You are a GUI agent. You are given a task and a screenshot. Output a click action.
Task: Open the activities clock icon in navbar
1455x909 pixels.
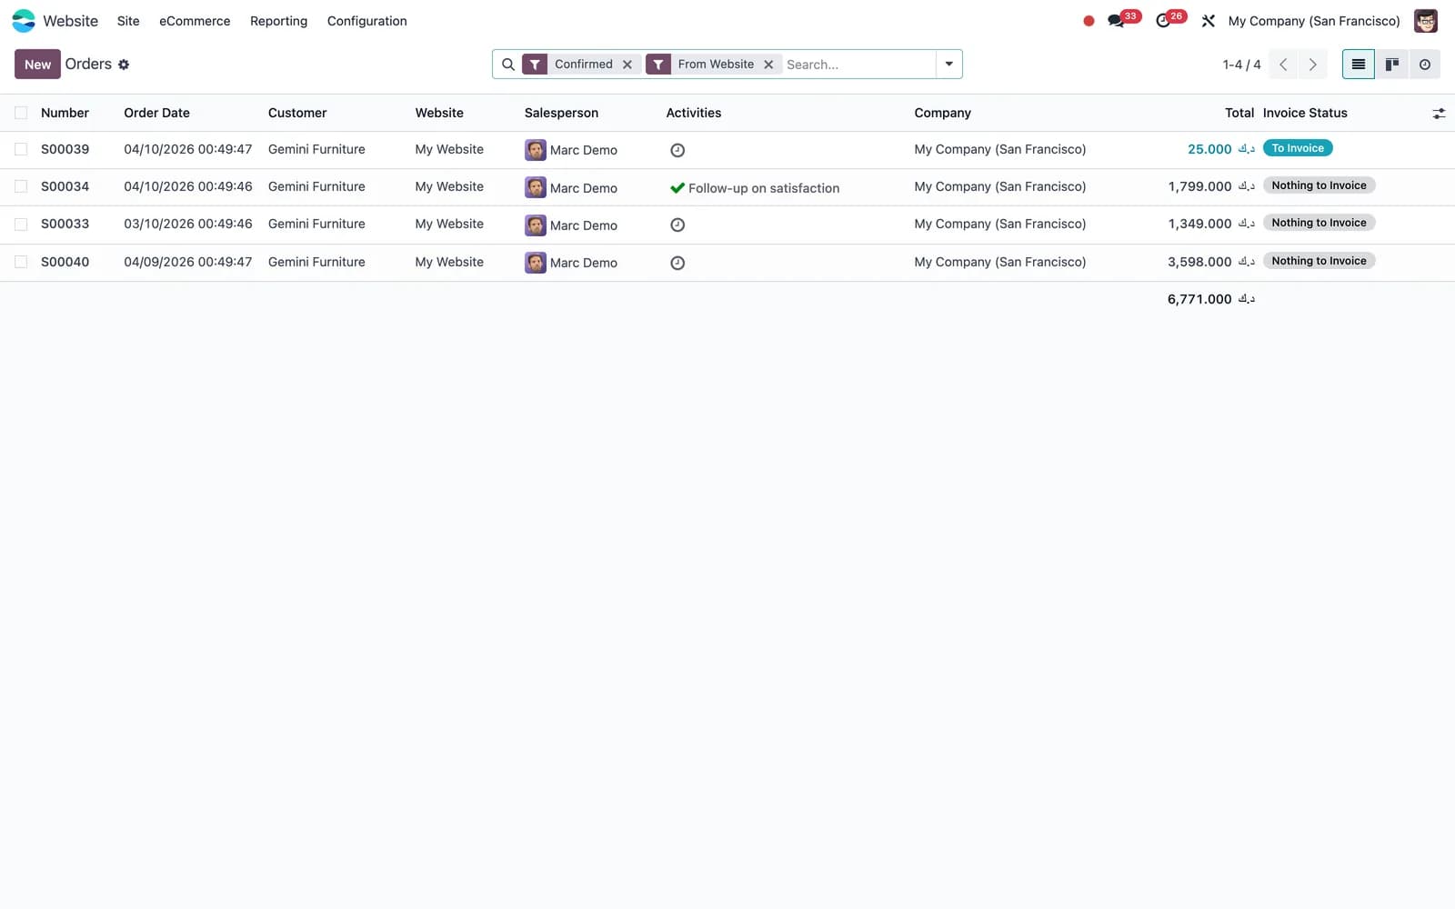click(x=1163, y=21)
